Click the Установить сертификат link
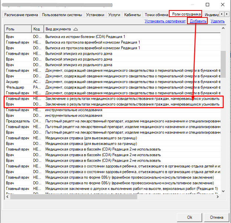This screenshot has width=231, height=223. click(165, 21)
